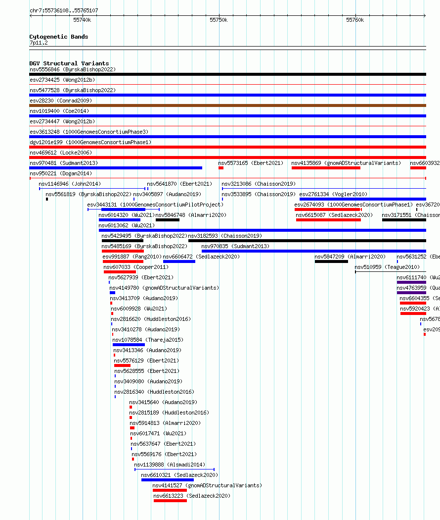Click nsv5573165 (Ebert2021) label
Image resolution: width=440 pixels, height=520 pixels.
[x=251, y=163]
